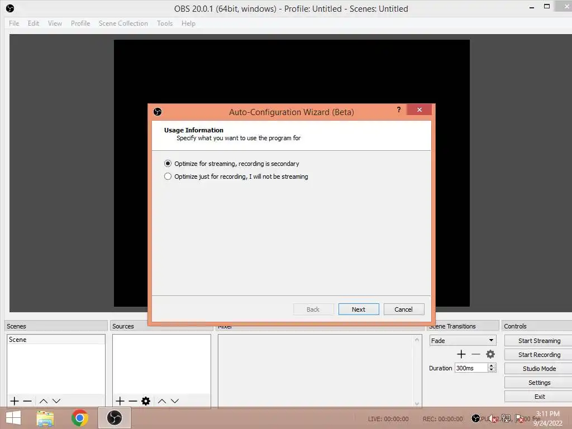The image size is (572, 429).
Task: Add a new scene with plus icon
Action: [14, 401]
